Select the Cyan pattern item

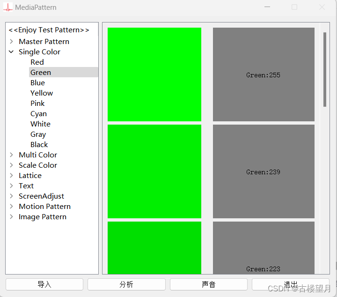pos(38,114)
